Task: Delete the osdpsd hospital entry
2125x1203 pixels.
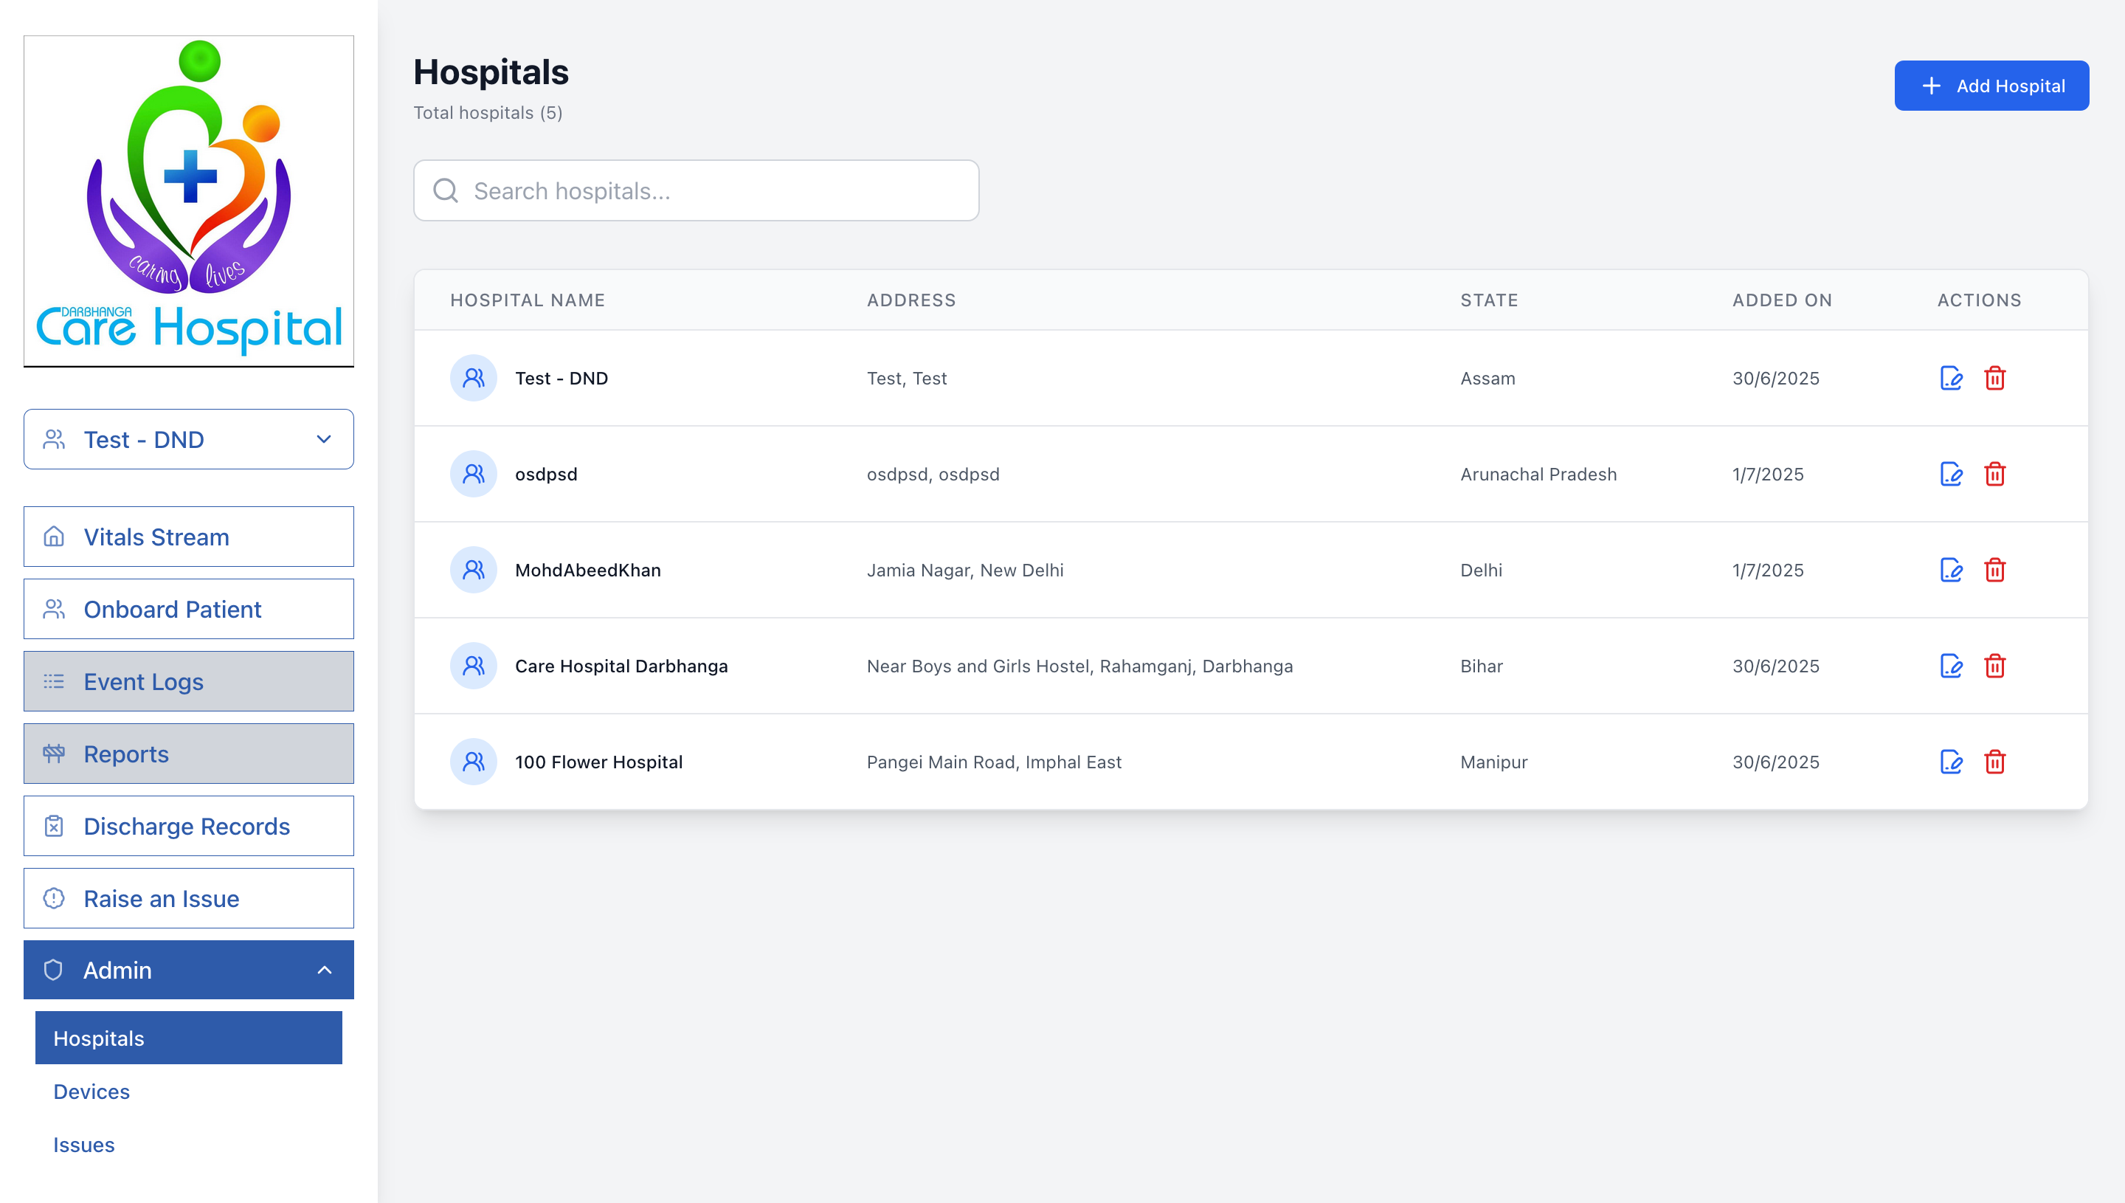Action: (1994, 473)
